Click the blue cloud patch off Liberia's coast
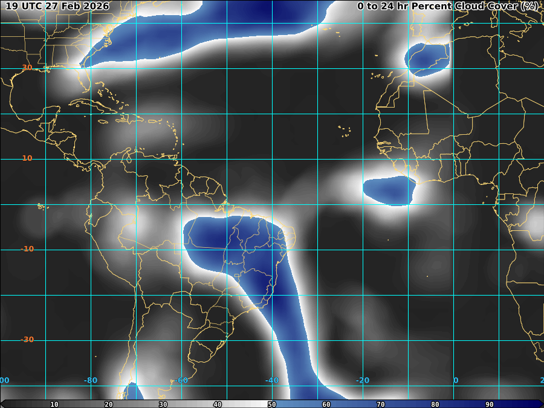Viewport: 544px width, 408px height. 390,191
